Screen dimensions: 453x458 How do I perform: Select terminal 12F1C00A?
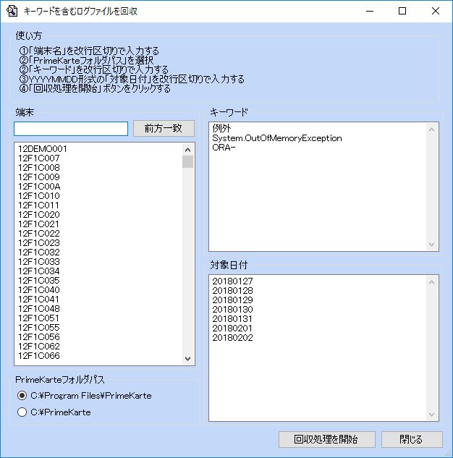pyautogui.click(x=39, y=187)
